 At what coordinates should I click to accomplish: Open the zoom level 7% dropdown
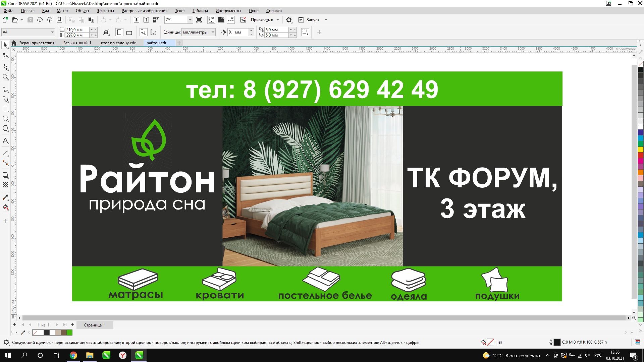[190, 20]
